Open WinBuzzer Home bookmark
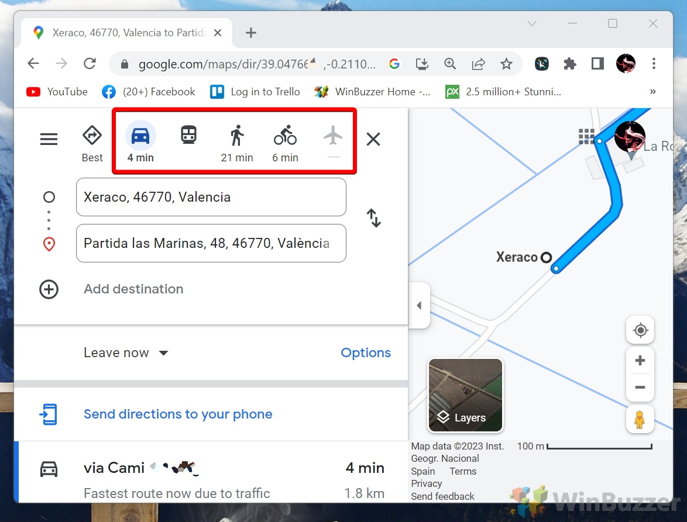Image resolution: width=687 pixels, height=522 pixels. tap(372, 91)
